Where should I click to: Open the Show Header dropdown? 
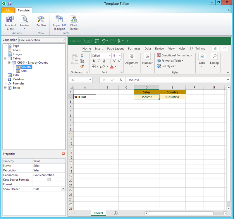(63, 189)
